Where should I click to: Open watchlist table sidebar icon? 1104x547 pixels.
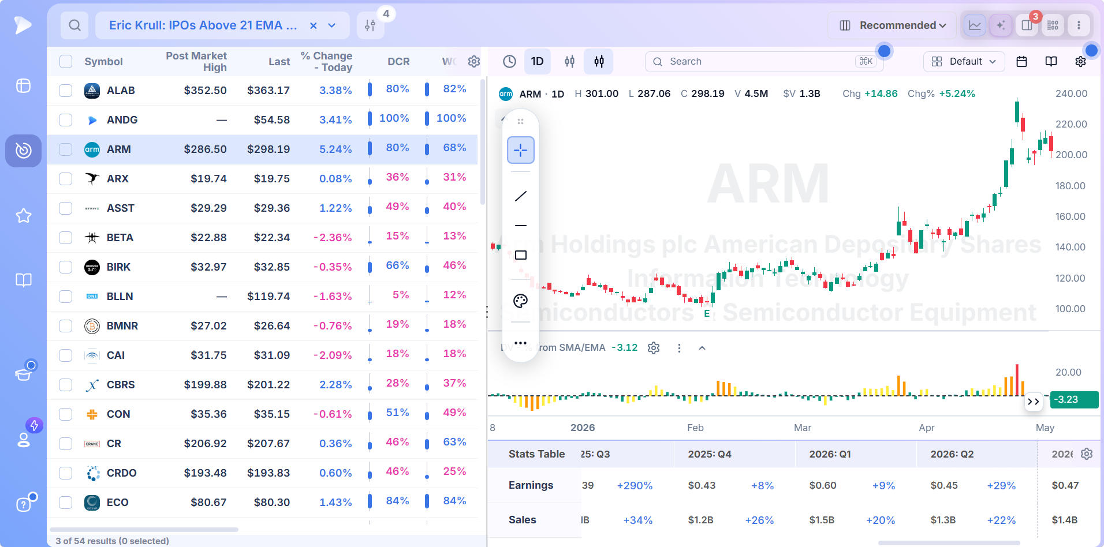[x=23, y=85]
